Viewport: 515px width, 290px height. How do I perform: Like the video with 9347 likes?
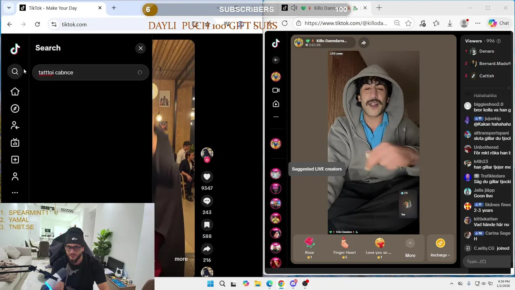coord(207,177)
